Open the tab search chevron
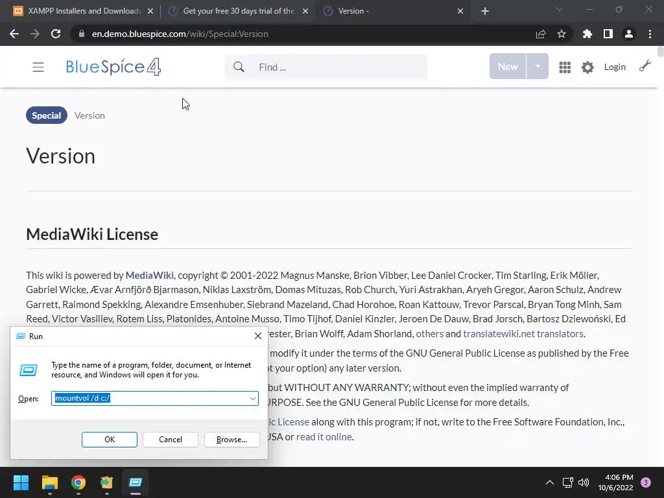The height and width of the screenshot is (498, 664). [560, 9]
